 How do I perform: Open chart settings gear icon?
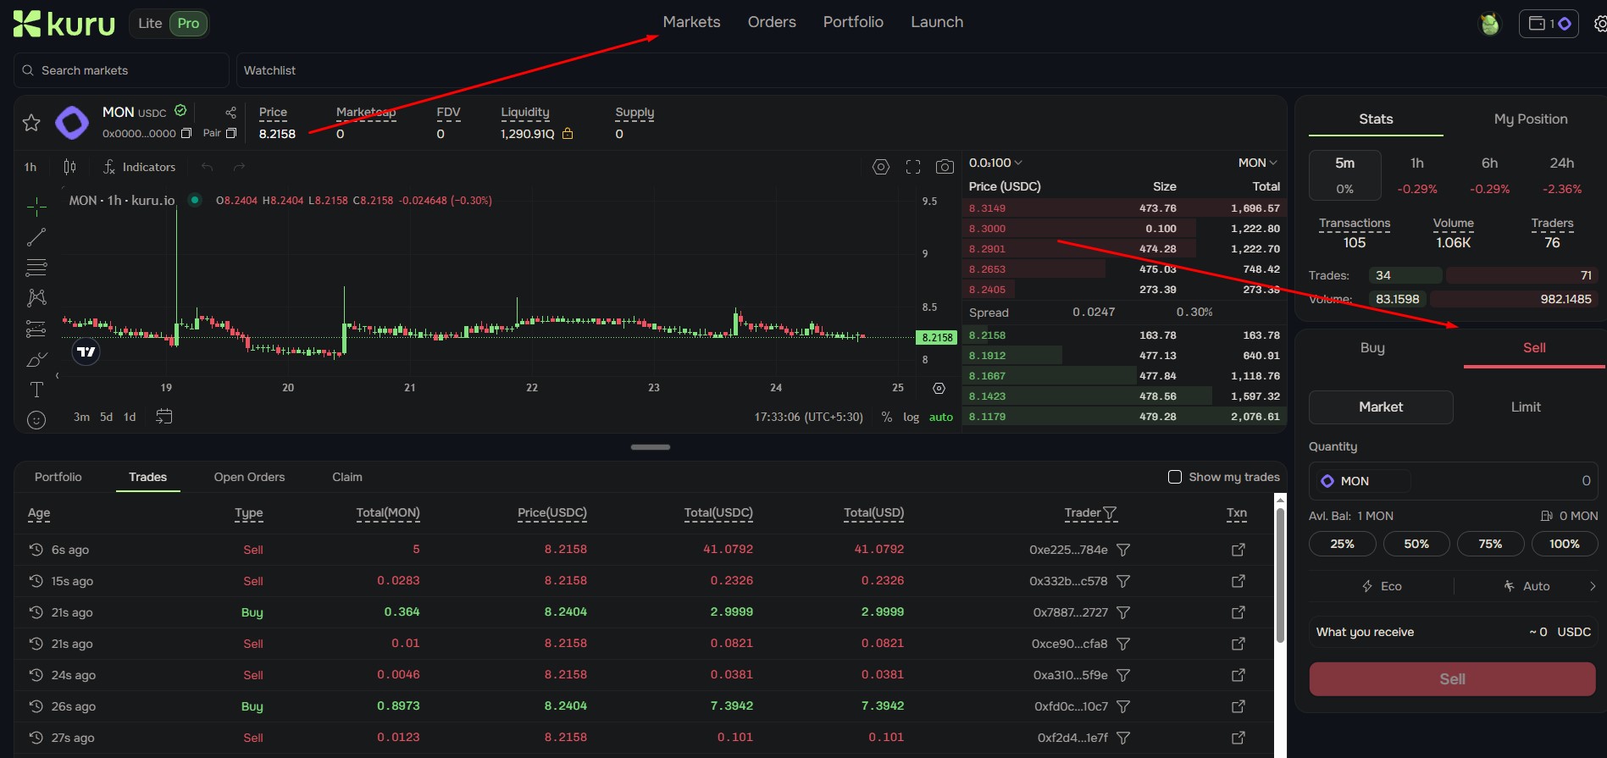[x=881, y=167]
